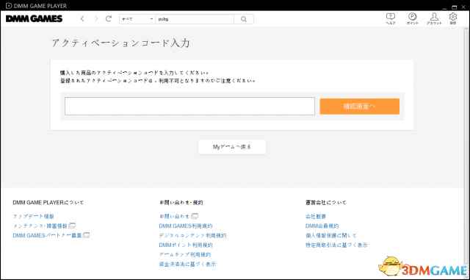This screenshot has width=470, height=280.
Task: Reload the page using refresh icon
Action: 109,18
